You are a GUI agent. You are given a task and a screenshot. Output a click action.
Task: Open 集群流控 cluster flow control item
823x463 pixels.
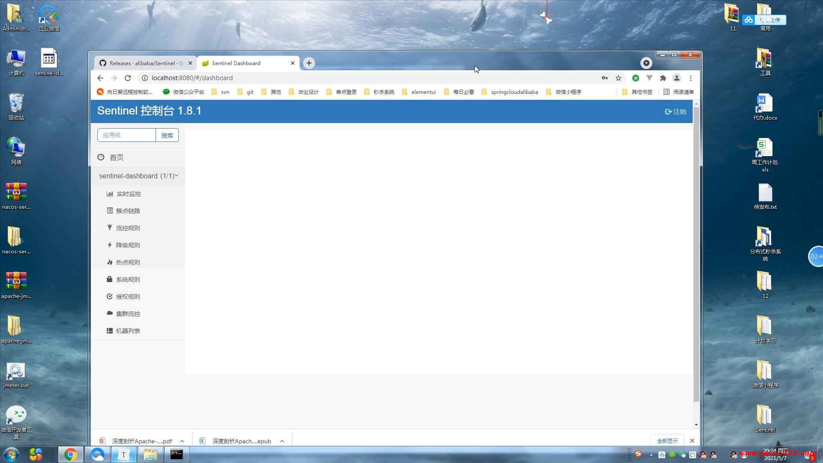123,314
